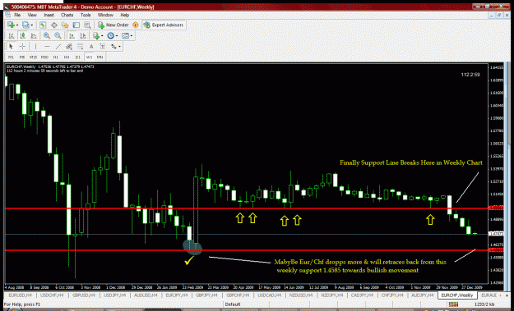Select the Fibonacci Retracement tool

(x=81, y=47)
